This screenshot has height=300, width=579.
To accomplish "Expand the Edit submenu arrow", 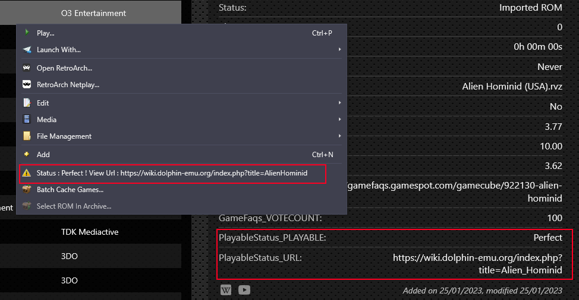I will [x=339, y=103].
